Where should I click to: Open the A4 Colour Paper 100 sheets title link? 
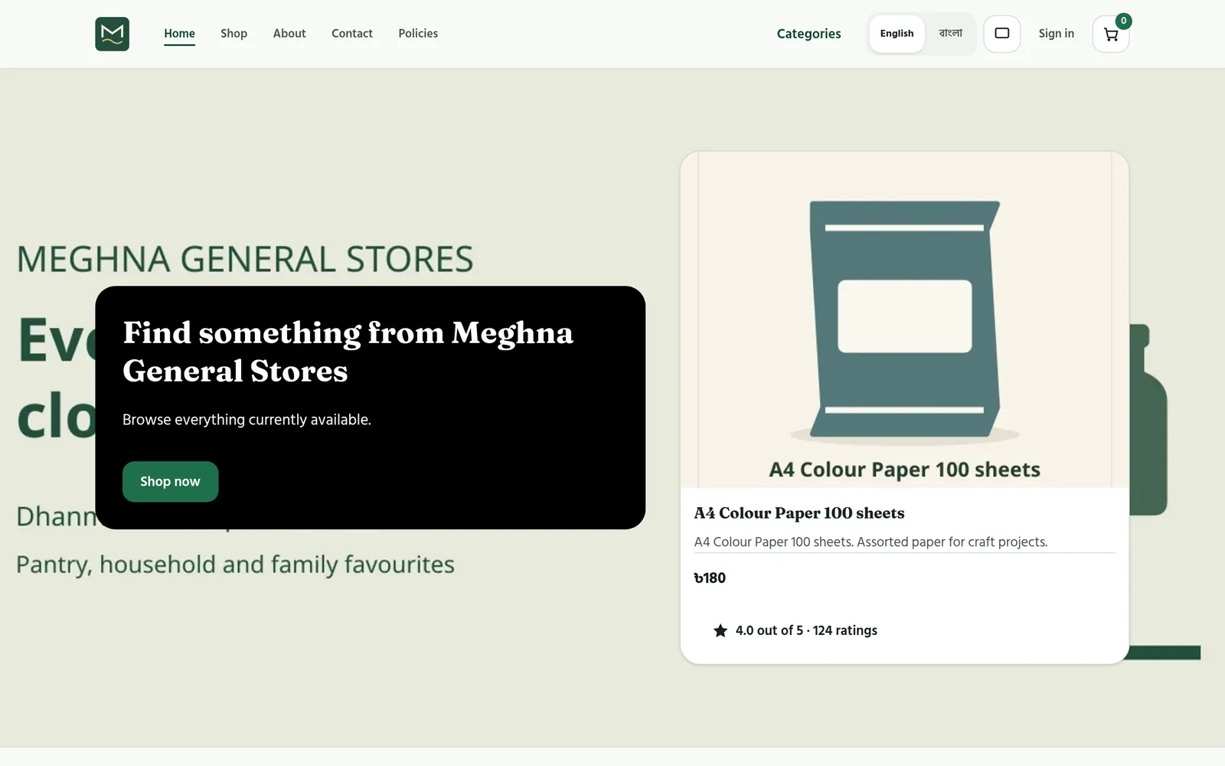[799, 513]
